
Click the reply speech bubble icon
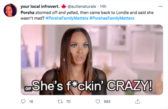(x=23, y=101)
